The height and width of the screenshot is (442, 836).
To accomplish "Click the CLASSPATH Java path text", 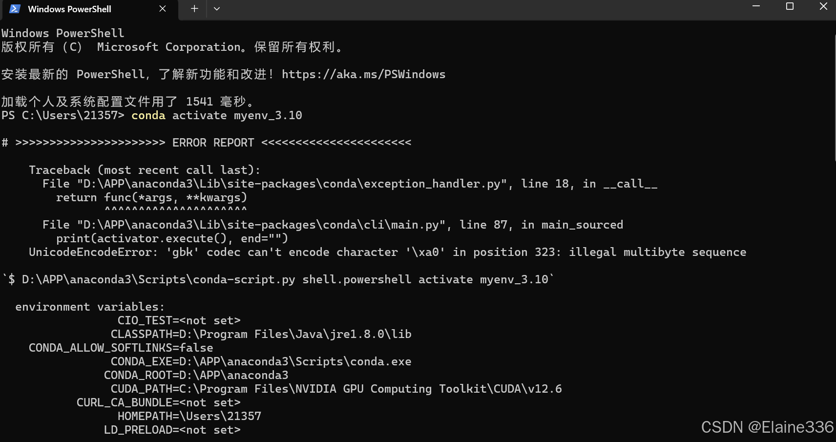I will tap(261, 334).
